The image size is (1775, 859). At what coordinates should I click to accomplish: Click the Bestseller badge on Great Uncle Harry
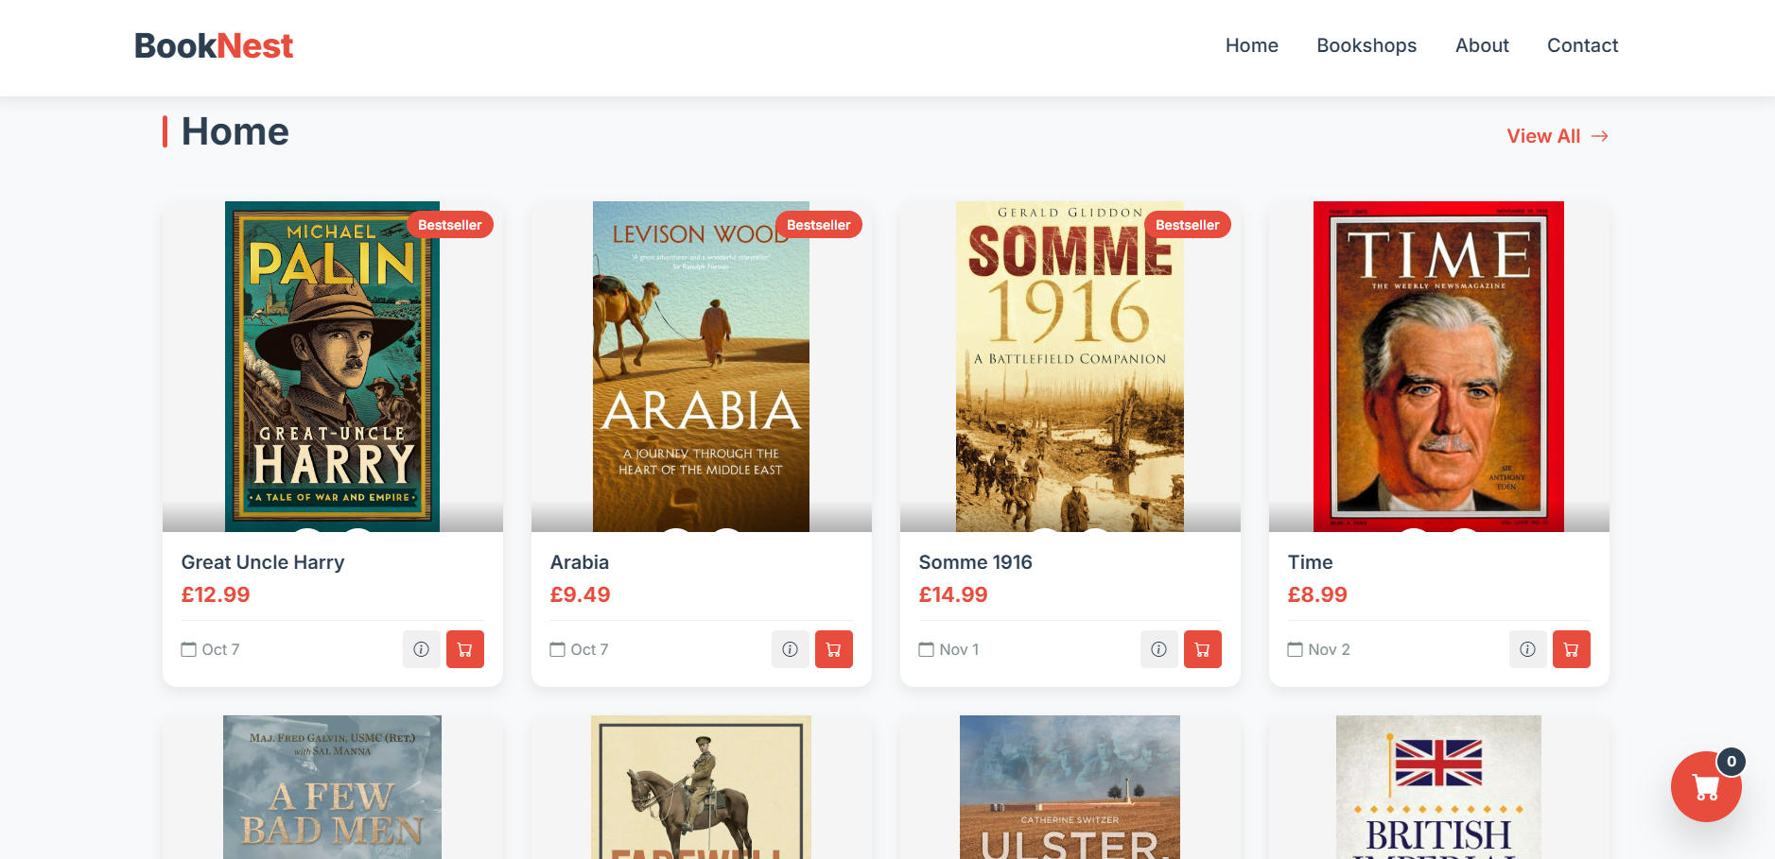pos(450,225)
